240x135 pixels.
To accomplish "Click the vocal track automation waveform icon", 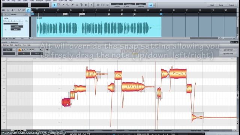I will click(x=26, y=21).
